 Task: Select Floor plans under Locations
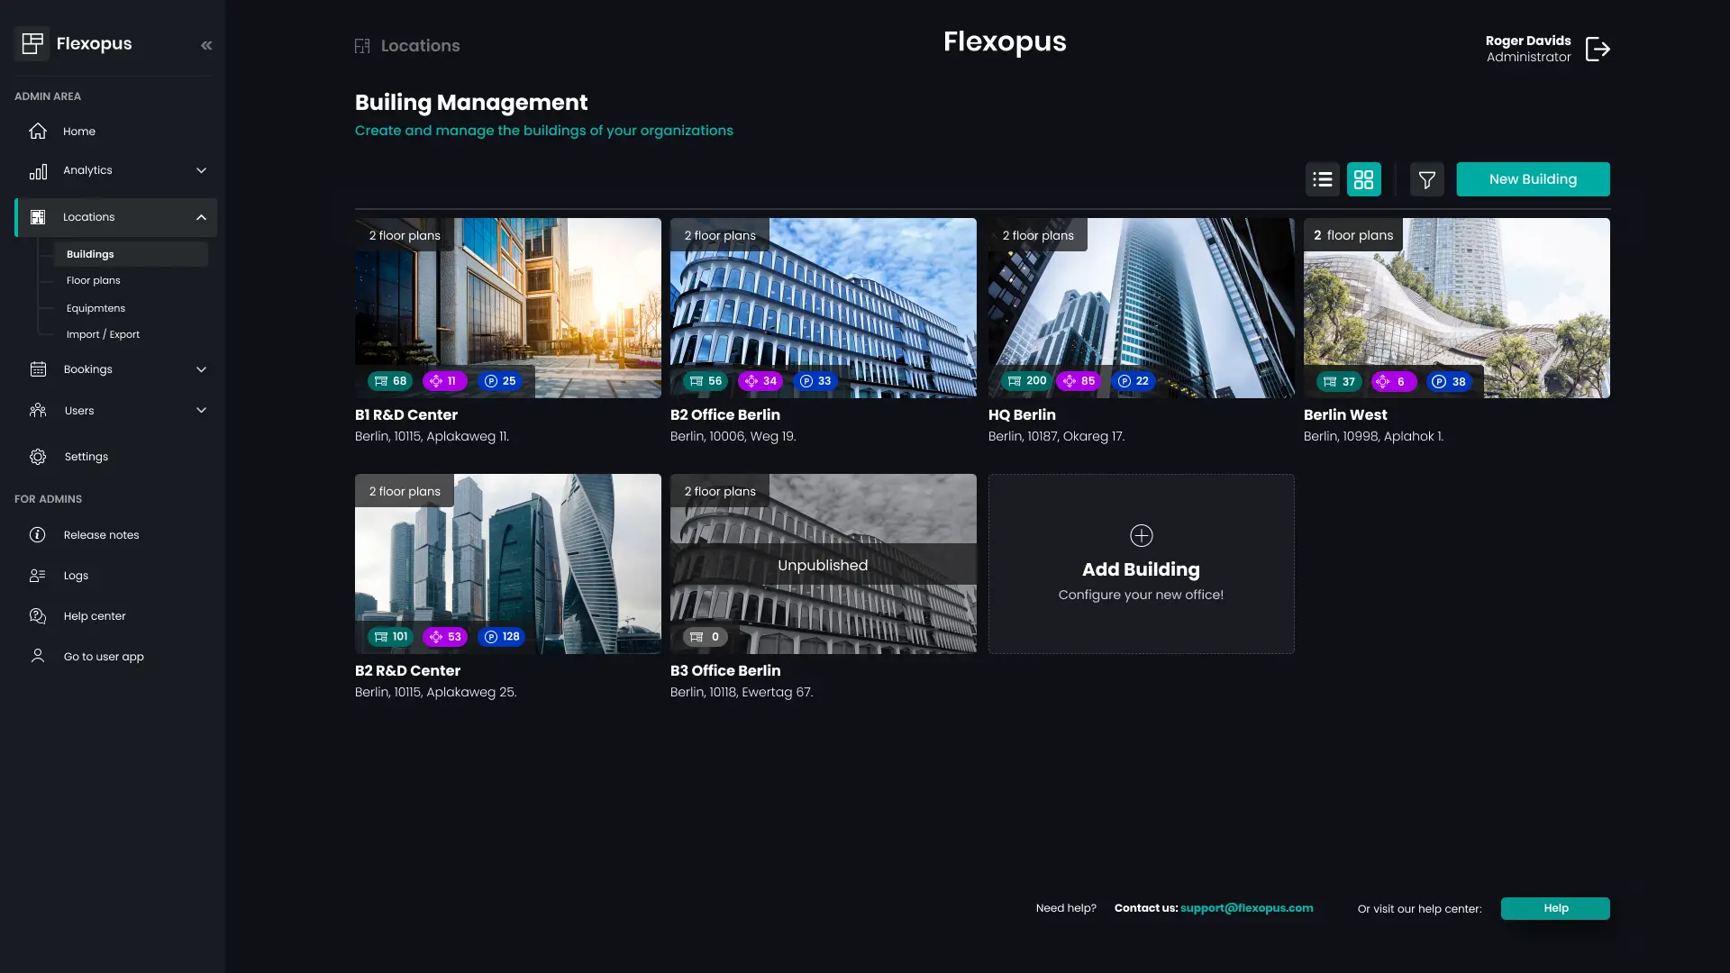[93, 280]
